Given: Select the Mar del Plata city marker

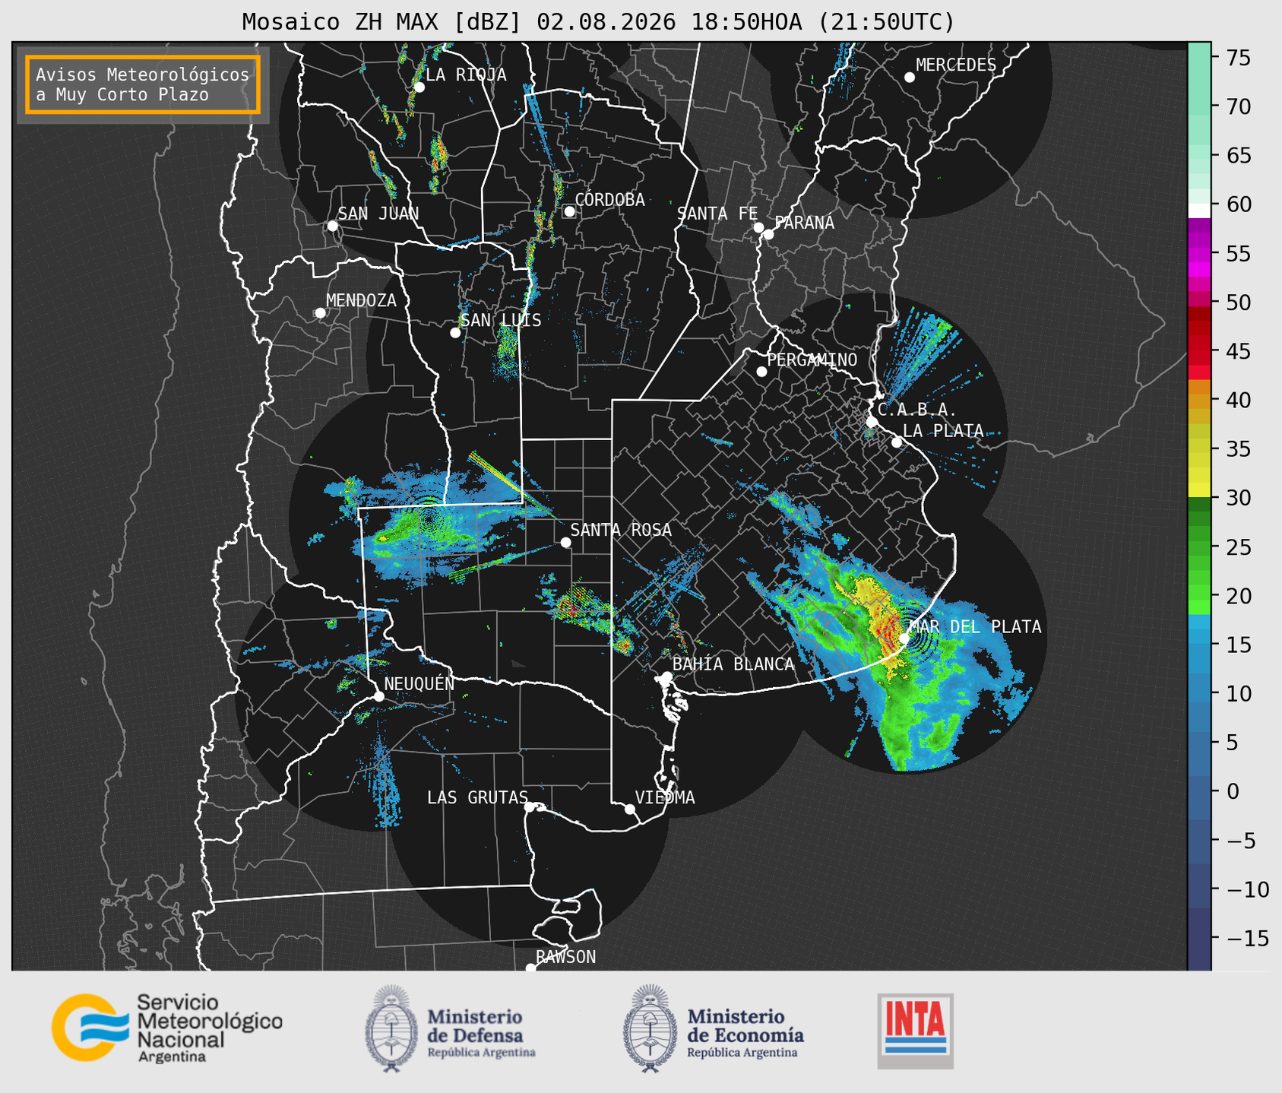Looking at the screenshot, I should point(904,638).
